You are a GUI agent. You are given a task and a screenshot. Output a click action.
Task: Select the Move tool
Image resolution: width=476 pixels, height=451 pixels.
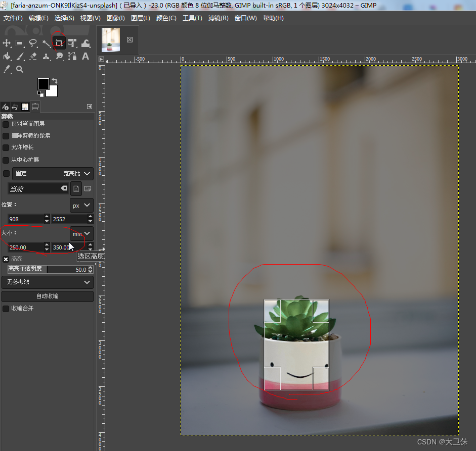(x=7, y=43)
